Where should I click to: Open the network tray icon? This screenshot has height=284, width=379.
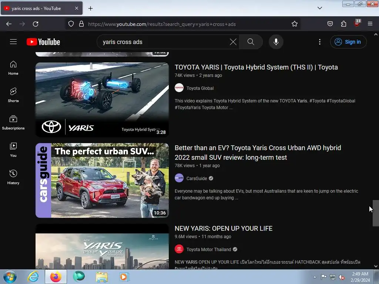click(333, 277)
